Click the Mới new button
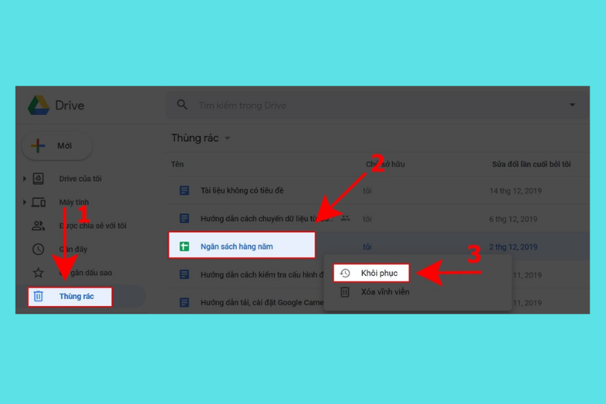 [x=57, y=146]
